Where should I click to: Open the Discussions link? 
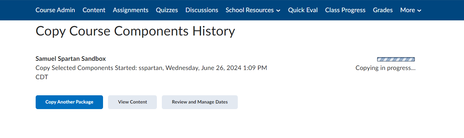point(202,10)
